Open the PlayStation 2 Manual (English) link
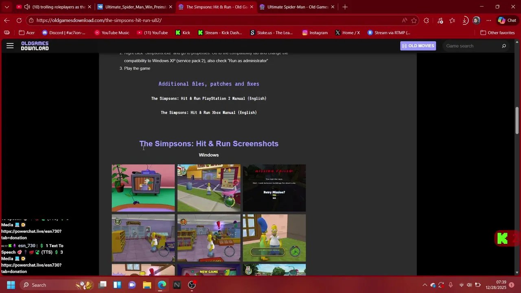This screenshot has height=293, width=521. (209, 98)
